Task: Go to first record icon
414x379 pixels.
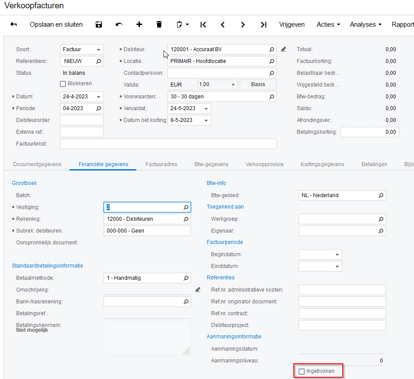Action: (x=203, y=24)
